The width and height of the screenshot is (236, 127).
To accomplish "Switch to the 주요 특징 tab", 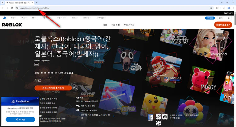I will point(115,25).
